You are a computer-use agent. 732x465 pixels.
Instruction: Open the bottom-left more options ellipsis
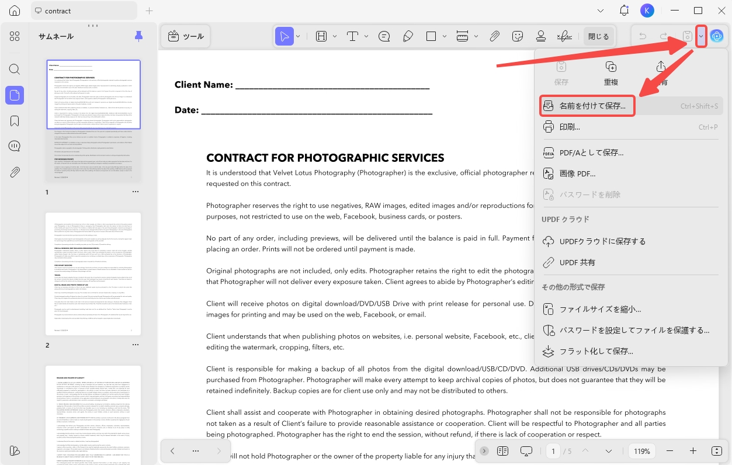pyautogui.click(x=196, y=451)
